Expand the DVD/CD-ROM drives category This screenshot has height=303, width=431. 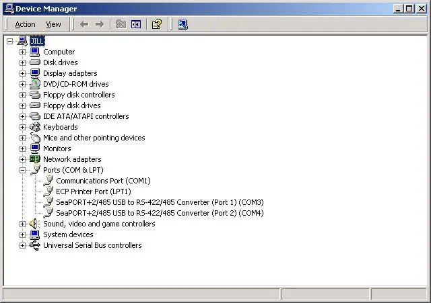(22, 84)
